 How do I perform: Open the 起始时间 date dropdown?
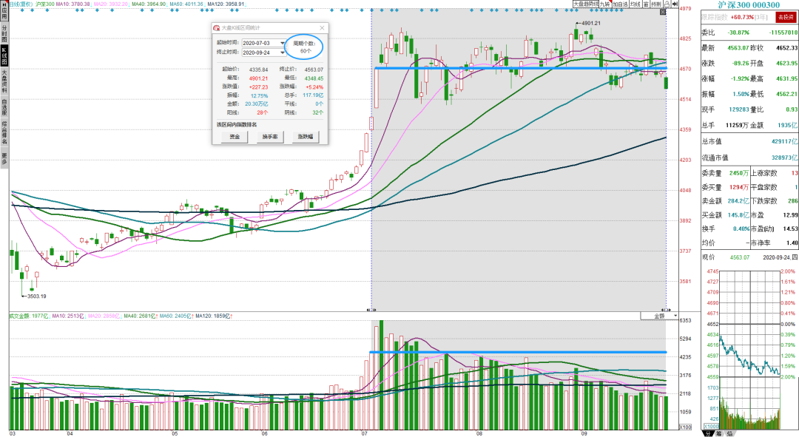pos(283,44)
